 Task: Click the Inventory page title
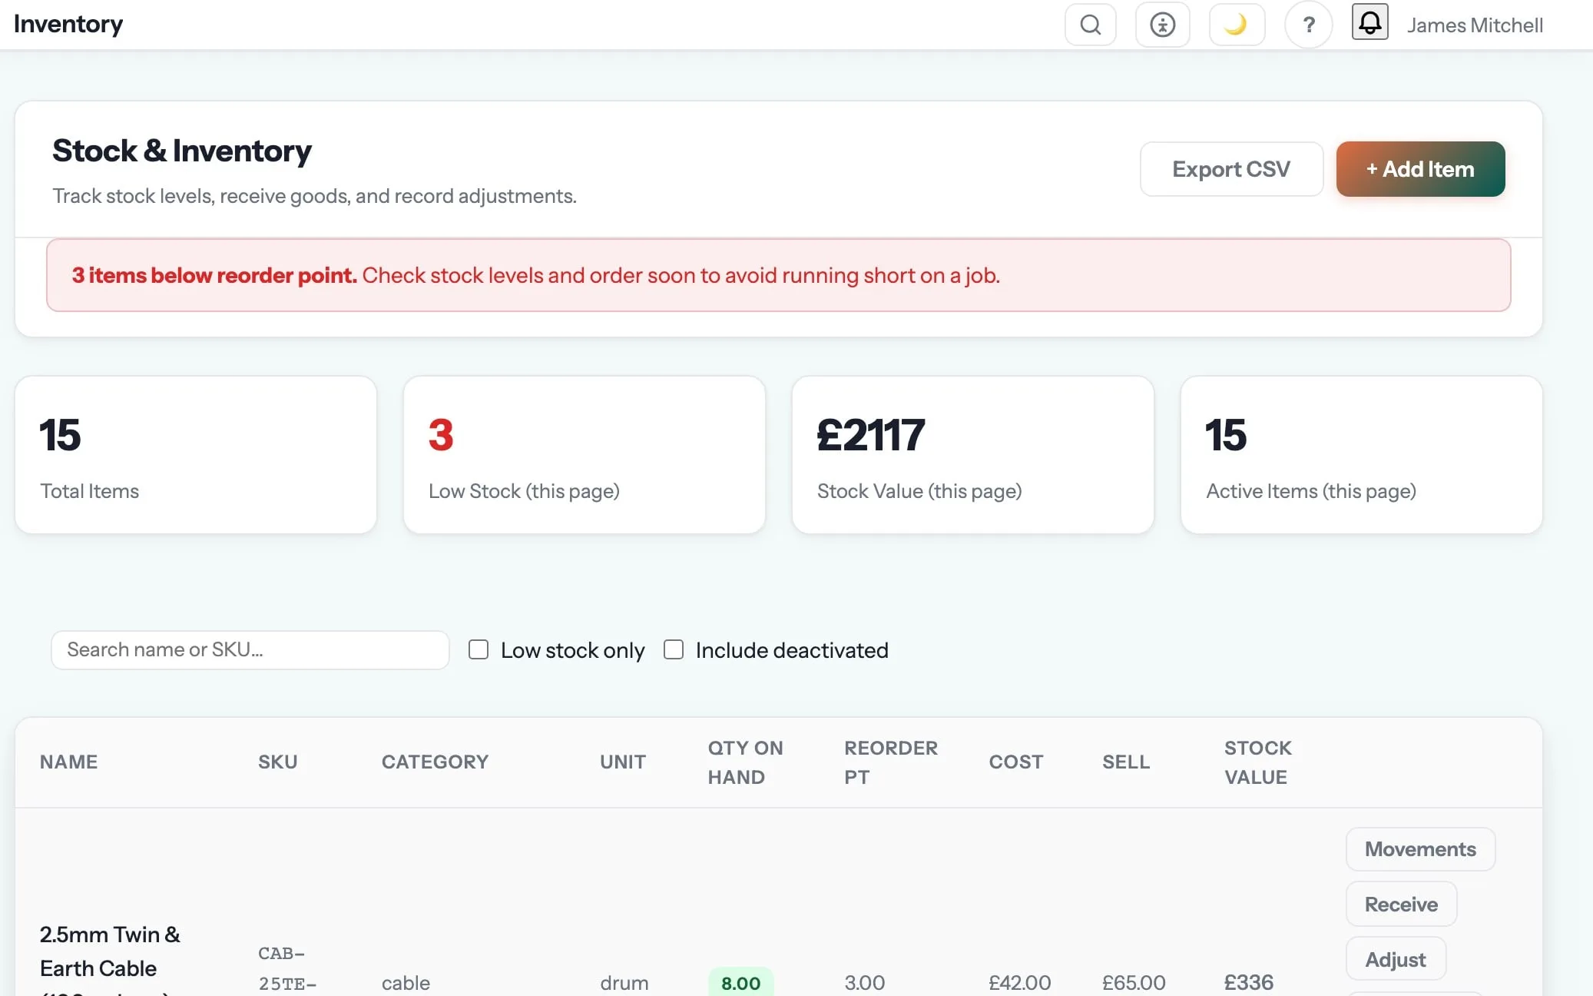pos(68,24)
